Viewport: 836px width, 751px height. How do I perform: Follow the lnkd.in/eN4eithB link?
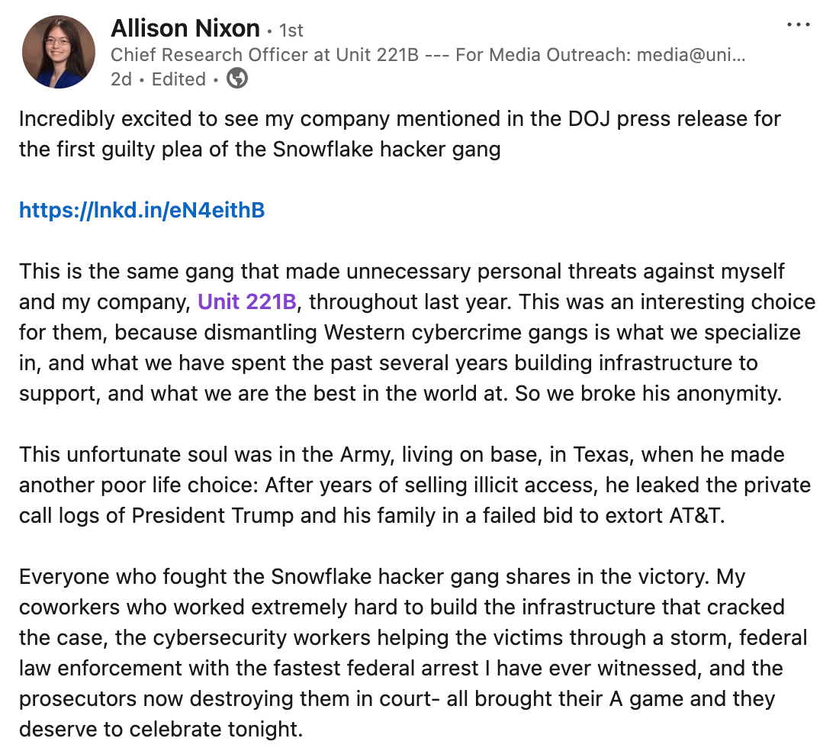(142, 210)
